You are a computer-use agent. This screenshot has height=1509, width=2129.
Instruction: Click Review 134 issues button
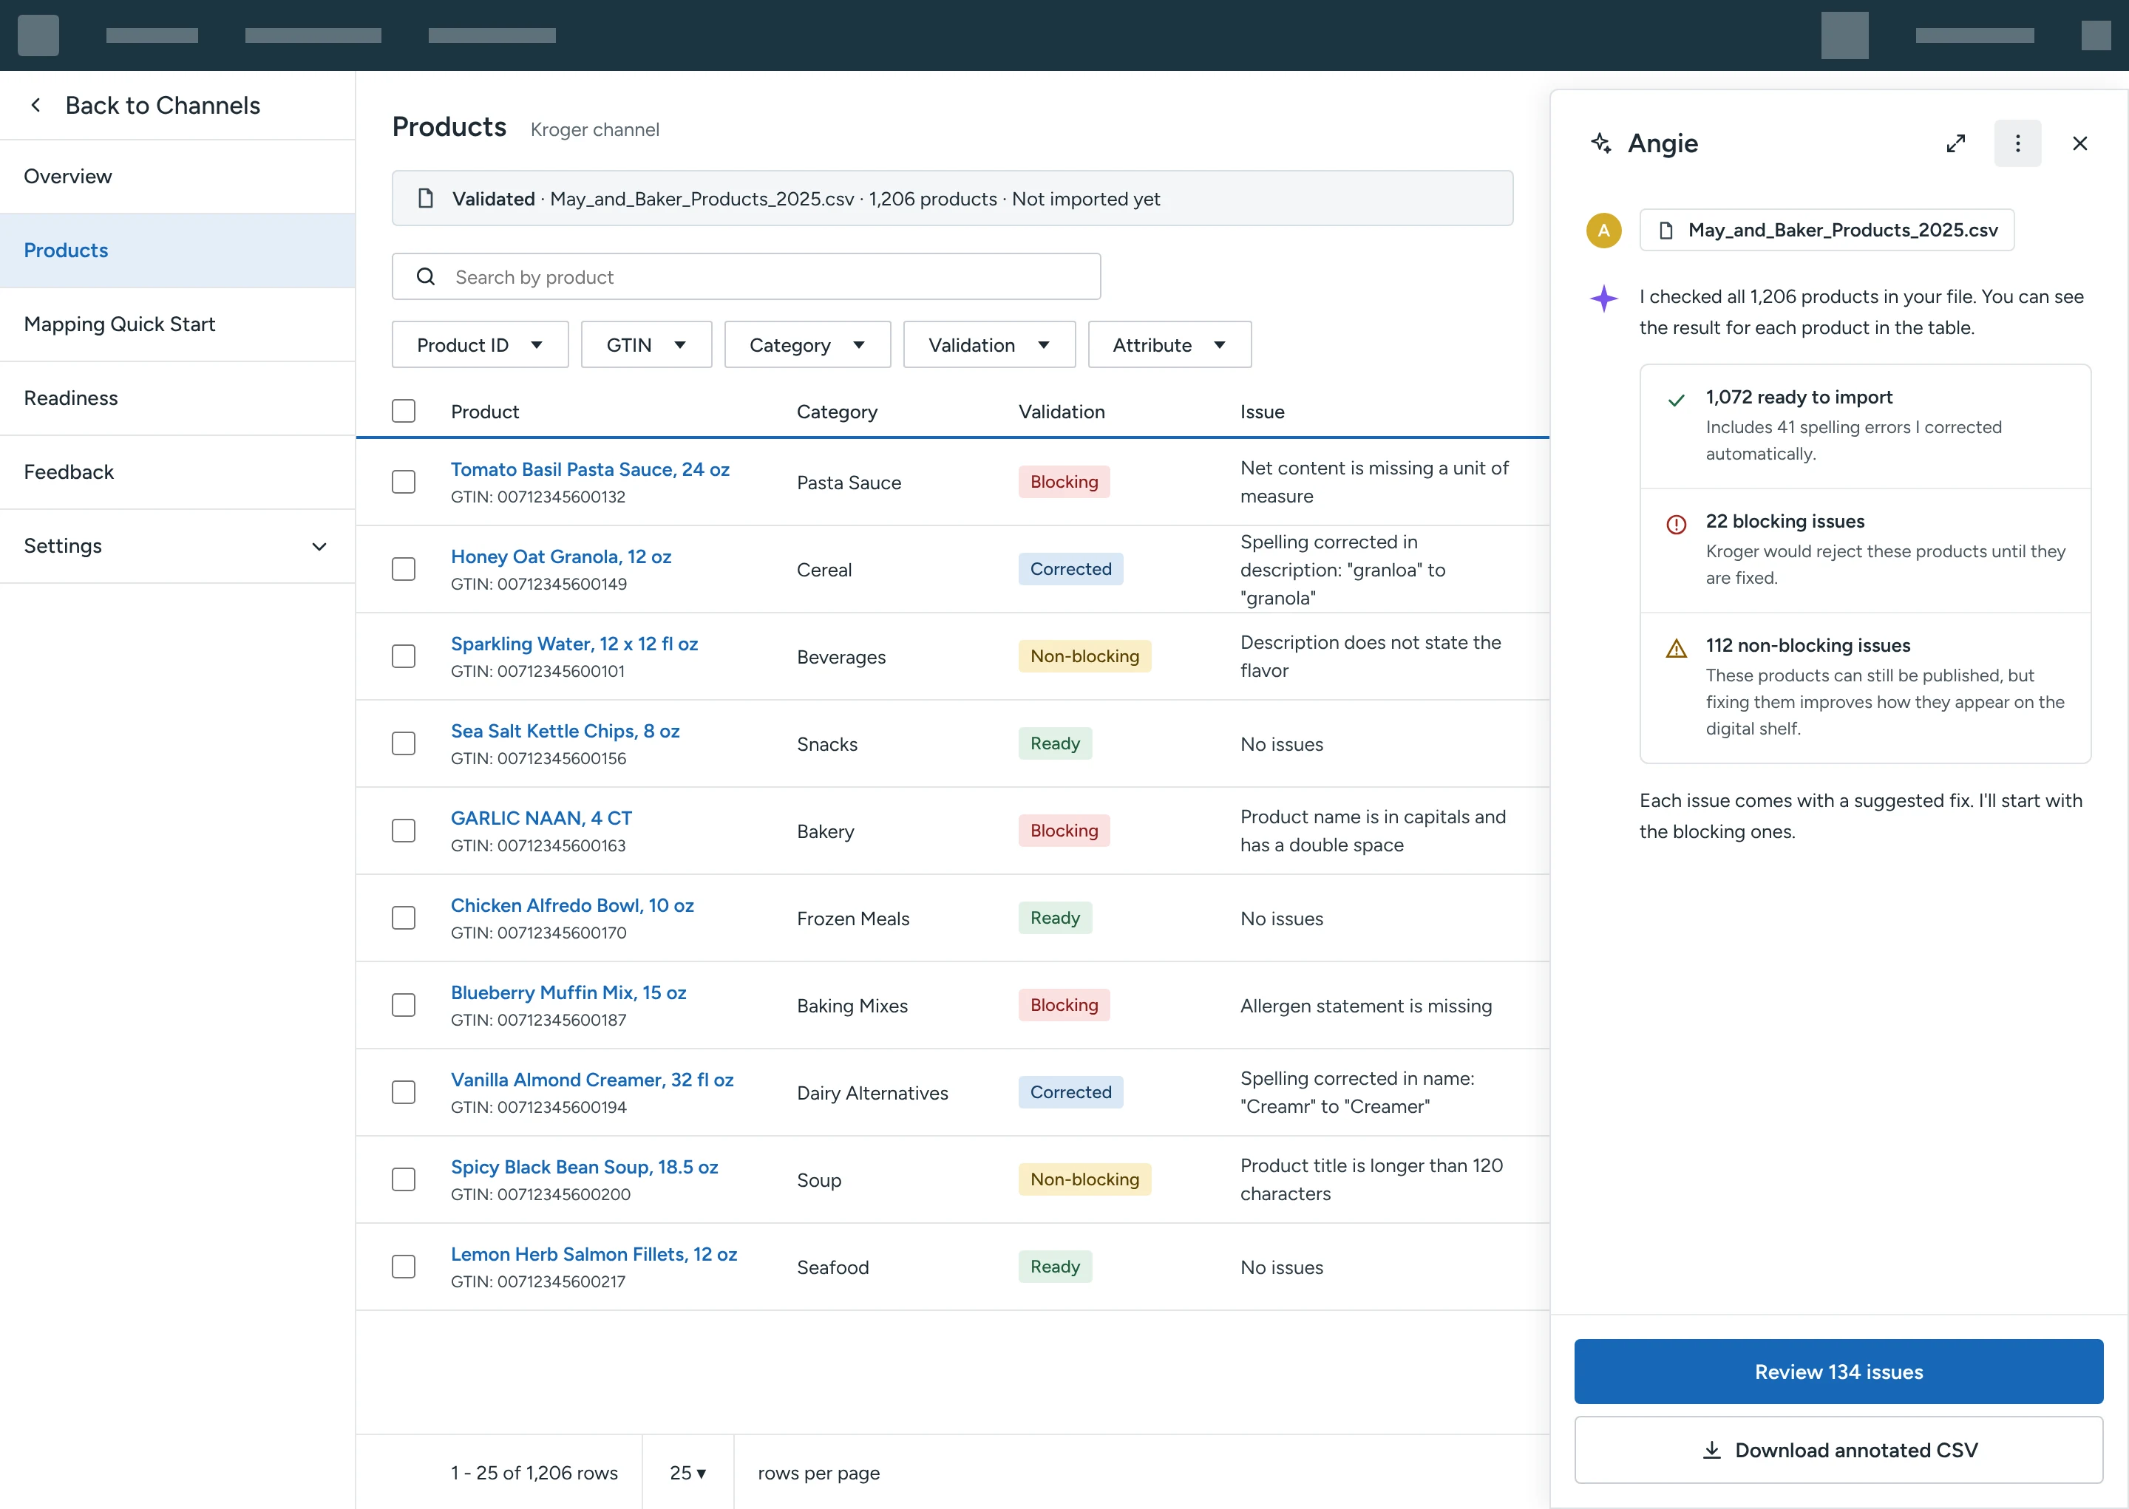tap(1838, 1372)
